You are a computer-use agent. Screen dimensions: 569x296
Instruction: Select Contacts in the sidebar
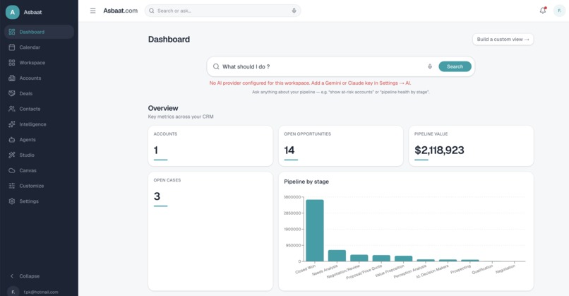40,109
